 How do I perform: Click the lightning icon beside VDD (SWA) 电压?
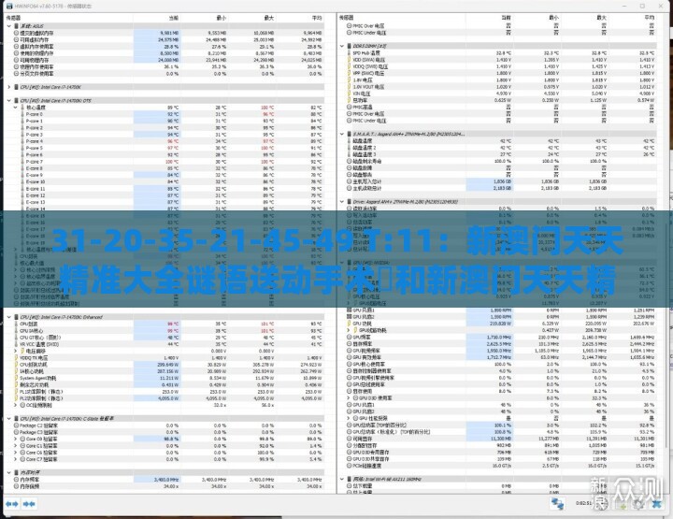[x=349, y=60]
